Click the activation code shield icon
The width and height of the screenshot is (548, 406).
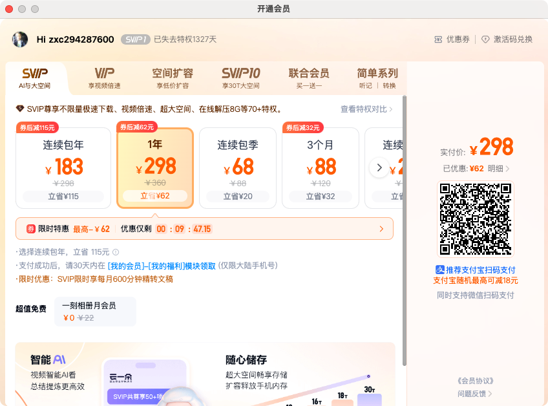485,39
